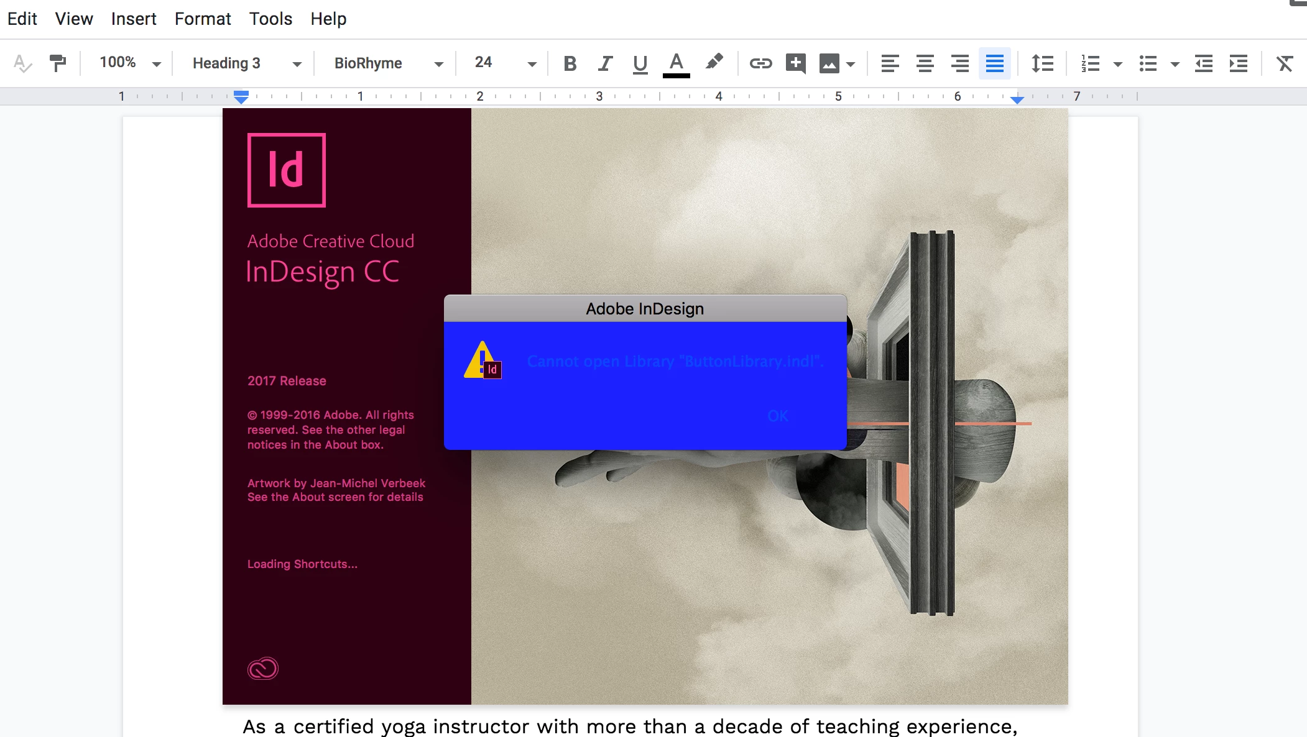Click the line spacing icon
Image resolution: width=1307 pixels, height=737 pixels.
[1042, 63]
